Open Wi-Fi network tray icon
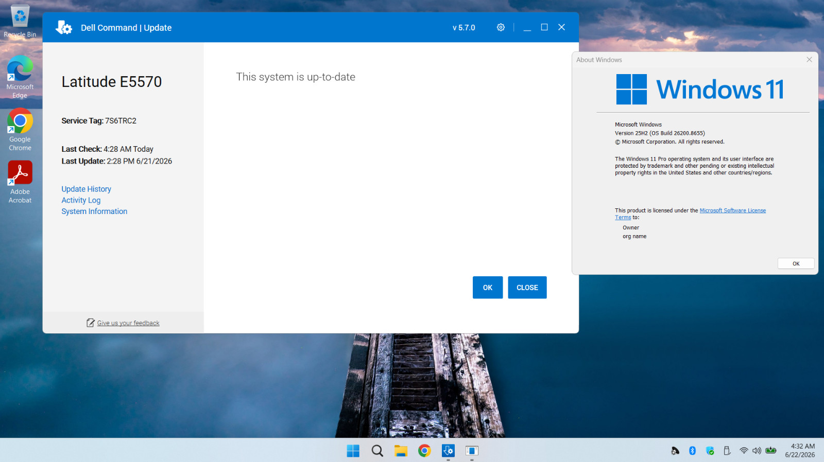Image resolution: width=824 pixels, height=462 pixels. (744, 451)
